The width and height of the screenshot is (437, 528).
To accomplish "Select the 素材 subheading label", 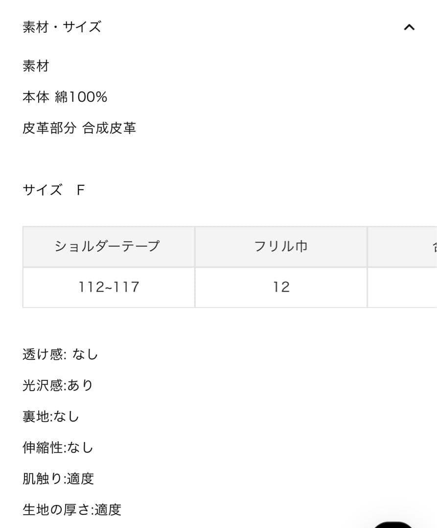I will point(36,66).
